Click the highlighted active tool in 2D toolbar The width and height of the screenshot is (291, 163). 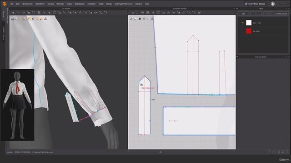point(158,13)
